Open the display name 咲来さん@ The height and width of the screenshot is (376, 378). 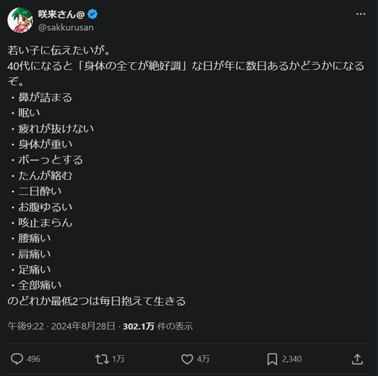click(x=61, y=14)
